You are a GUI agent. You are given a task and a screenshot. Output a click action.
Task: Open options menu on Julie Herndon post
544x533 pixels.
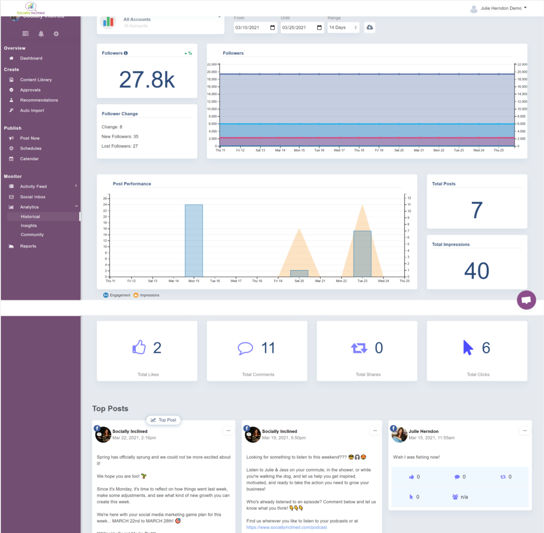(x=525, y=430)
